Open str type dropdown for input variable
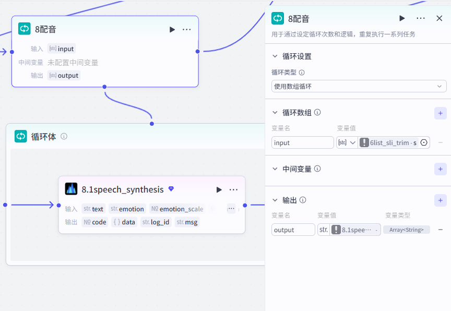The image size is (451, 311). pos(347,142)
